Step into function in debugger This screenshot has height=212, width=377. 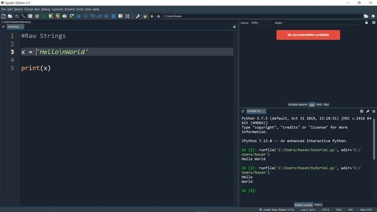tap(92, 16)
